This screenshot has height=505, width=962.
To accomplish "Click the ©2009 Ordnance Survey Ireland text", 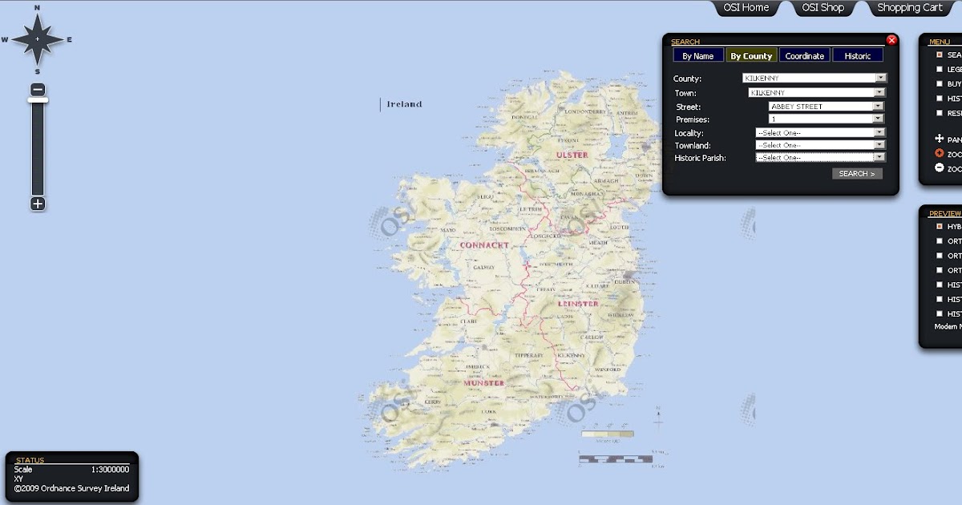I will [x=71, y=488].
